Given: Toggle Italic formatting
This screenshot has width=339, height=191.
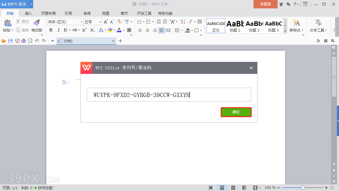Looking at the screenshot, I should pos(58,30).
